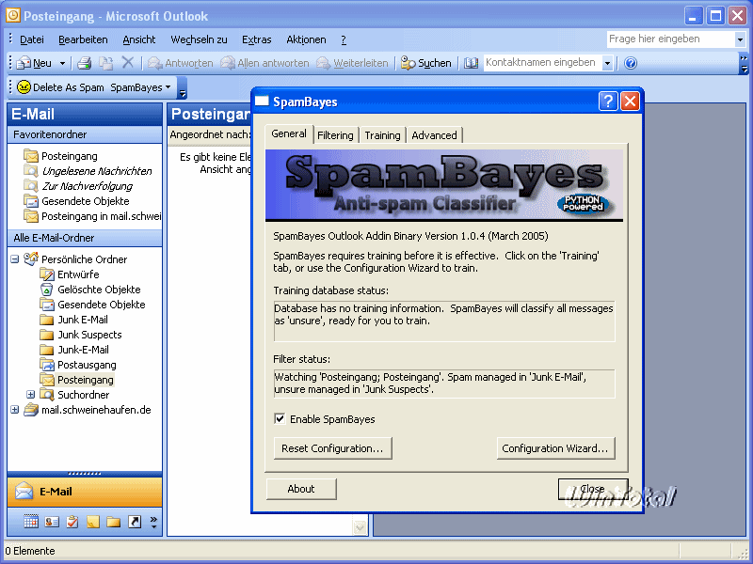The image size is (753, 564).
Task: Expand the mail.schweinehaufen.de node
Action: (15, 410)
